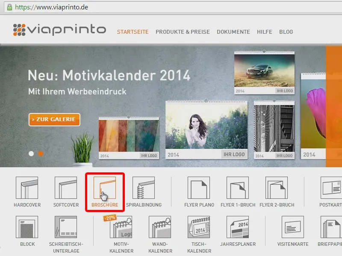Select the Block product icon
Image resolution: width=342 pixels, height=256 pixels.
coord(27,227)
